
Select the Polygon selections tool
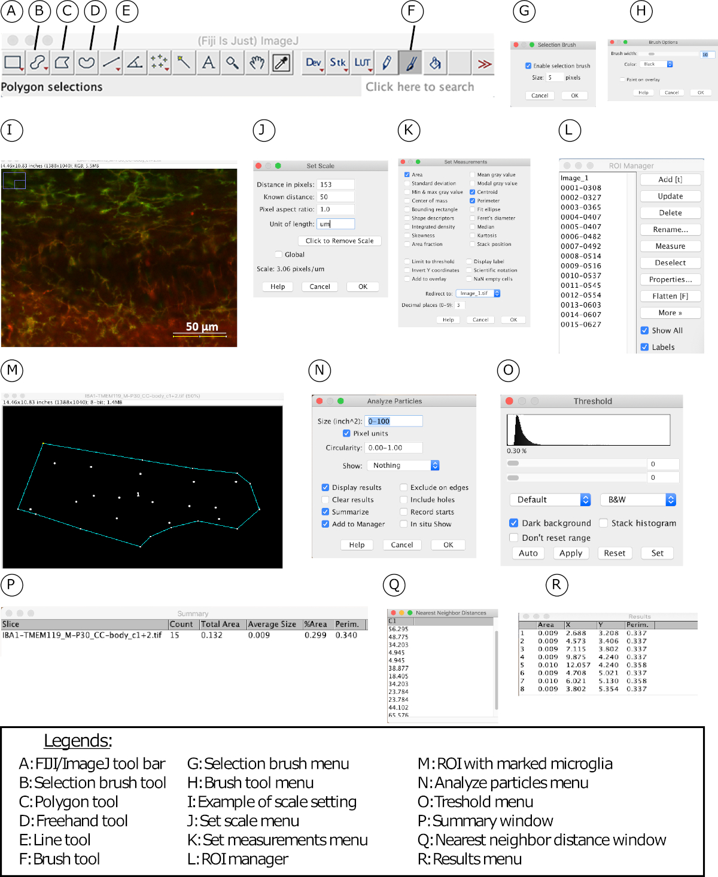[x=62, y=62]
